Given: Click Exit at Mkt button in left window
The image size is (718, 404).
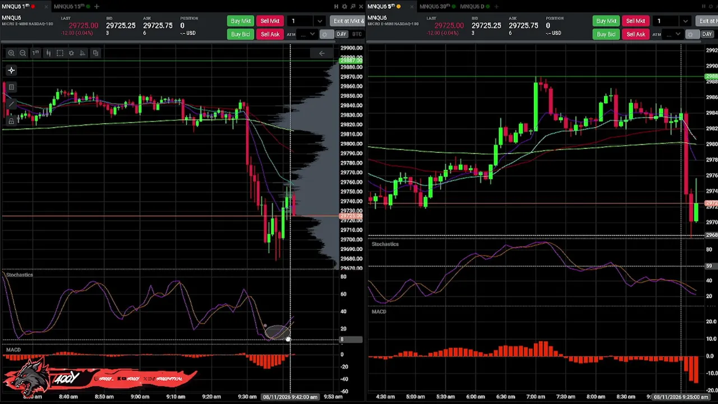Looking at the screenshot, I should pos(348,21).
